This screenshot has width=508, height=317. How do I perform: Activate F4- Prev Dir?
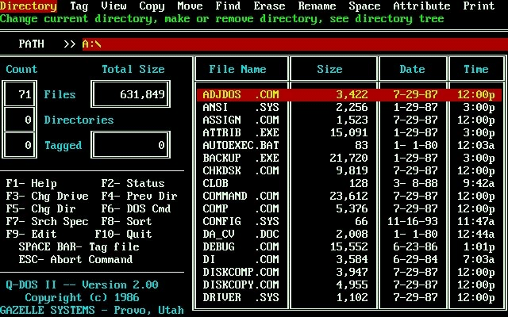tap(139, 196)
